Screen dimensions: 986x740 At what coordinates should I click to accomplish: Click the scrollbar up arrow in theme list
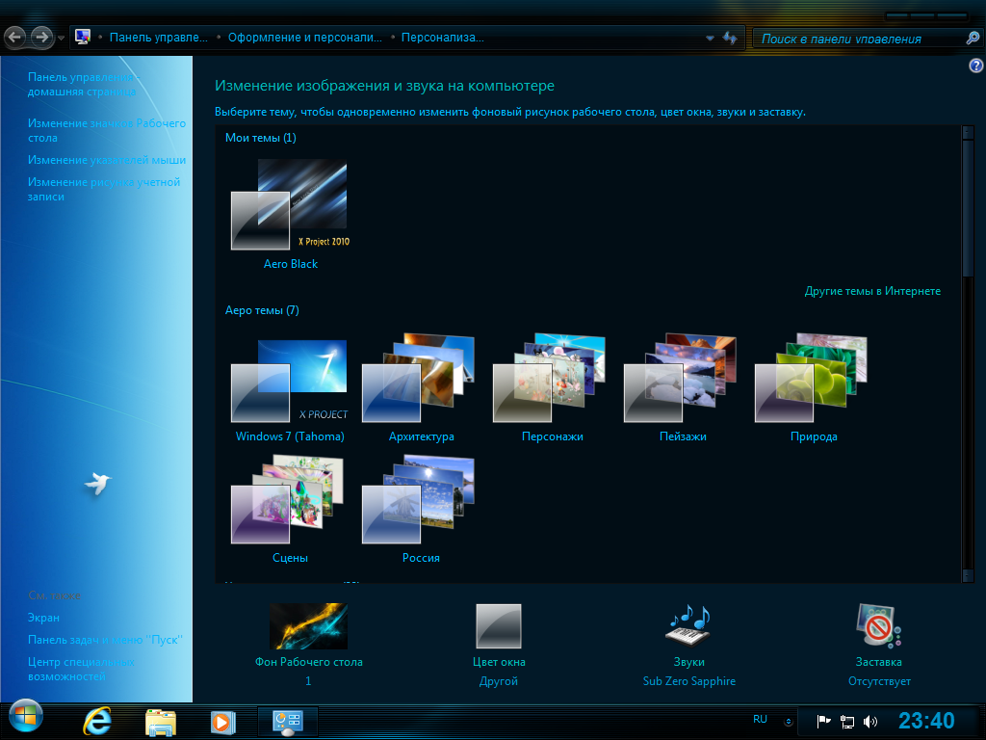968,133
